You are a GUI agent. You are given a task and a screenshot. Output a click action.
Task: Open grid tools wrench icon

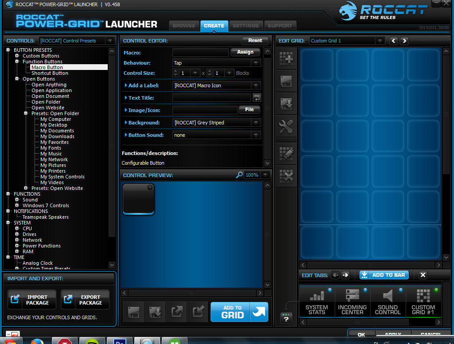(286, 126)
